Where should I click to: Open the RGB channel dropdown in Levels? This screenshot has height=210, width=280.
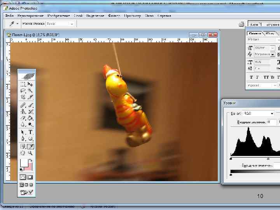[272, 114]
